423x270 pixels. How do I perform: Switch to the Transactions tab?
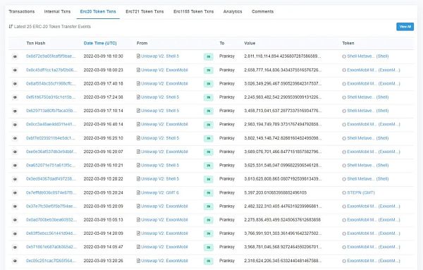click(22, 11)
